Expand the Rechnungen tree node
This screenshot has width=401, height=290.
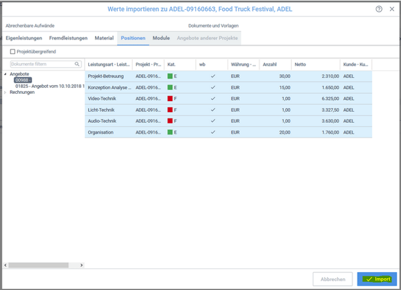tap(5, 93)
